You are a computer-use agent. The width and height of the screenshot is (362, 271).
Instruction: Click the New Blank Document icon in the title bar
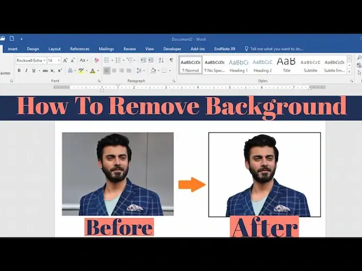pyautogui.click(x=12, y=39)
